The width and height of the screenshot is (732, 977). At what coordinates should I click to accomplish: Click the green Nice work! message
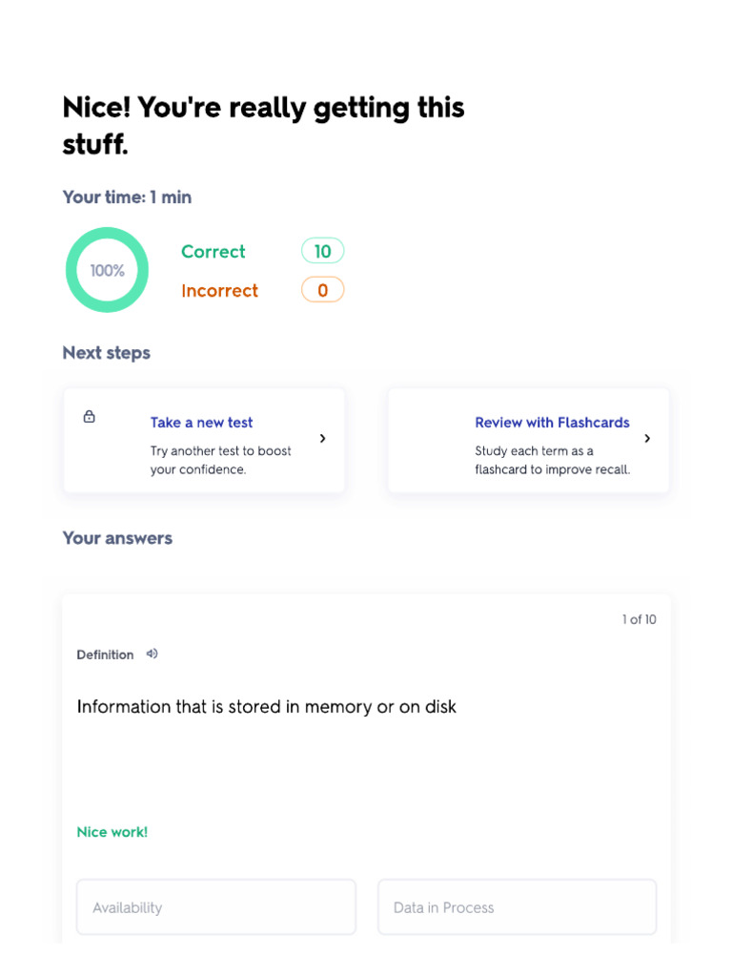(x=112, y=832)
